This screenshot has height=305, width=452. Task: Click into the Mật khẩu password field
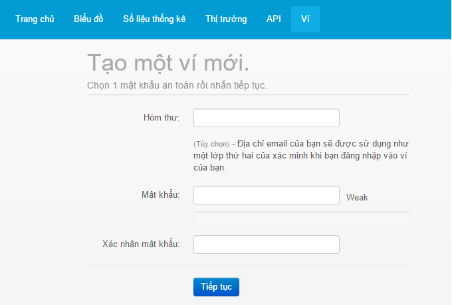266,195
